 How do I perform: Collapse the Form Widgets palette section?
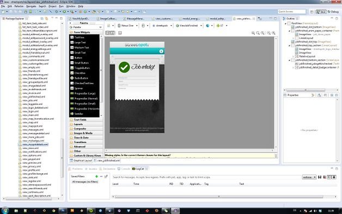[86, 32]
